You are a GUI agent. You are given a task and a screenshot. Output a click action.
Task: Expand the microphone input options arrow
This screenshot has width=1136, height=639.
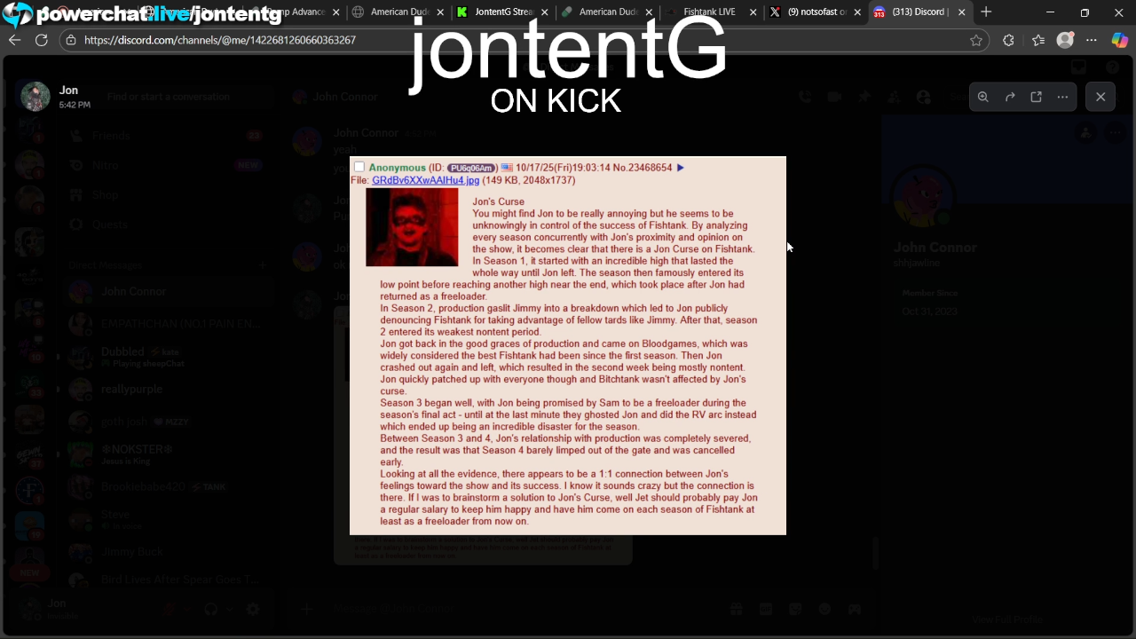(x=186, y=610)
